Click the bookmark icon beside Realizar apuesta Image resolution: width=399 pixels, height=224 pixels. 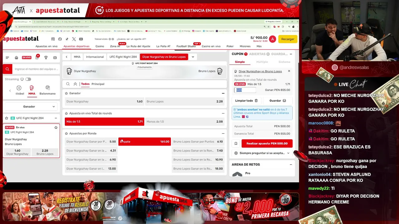click(x=236, y=143)
